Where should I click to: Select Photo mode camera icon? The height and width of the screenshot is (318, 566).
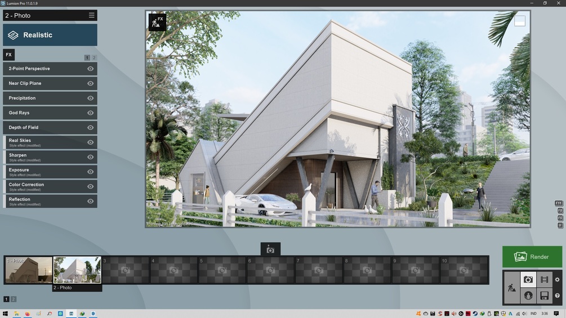[x=528, y=279]
